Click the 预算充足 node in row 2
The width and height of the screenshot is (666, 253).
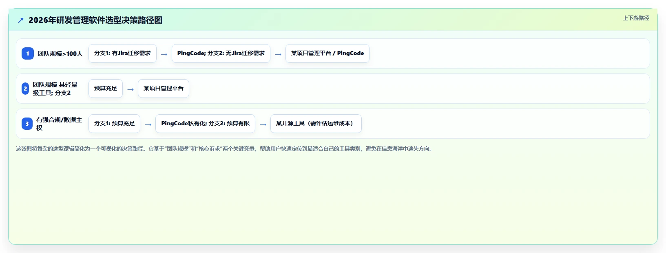pos(106,89)
